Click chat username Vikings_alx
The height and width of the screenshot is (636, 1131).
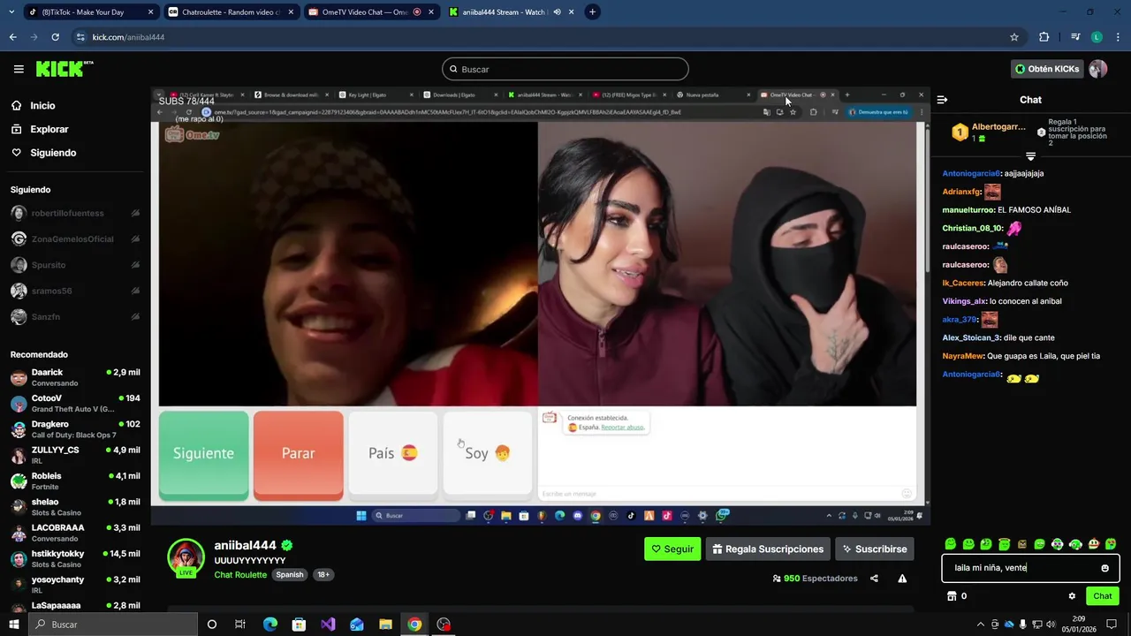click(x=964, y=301)
